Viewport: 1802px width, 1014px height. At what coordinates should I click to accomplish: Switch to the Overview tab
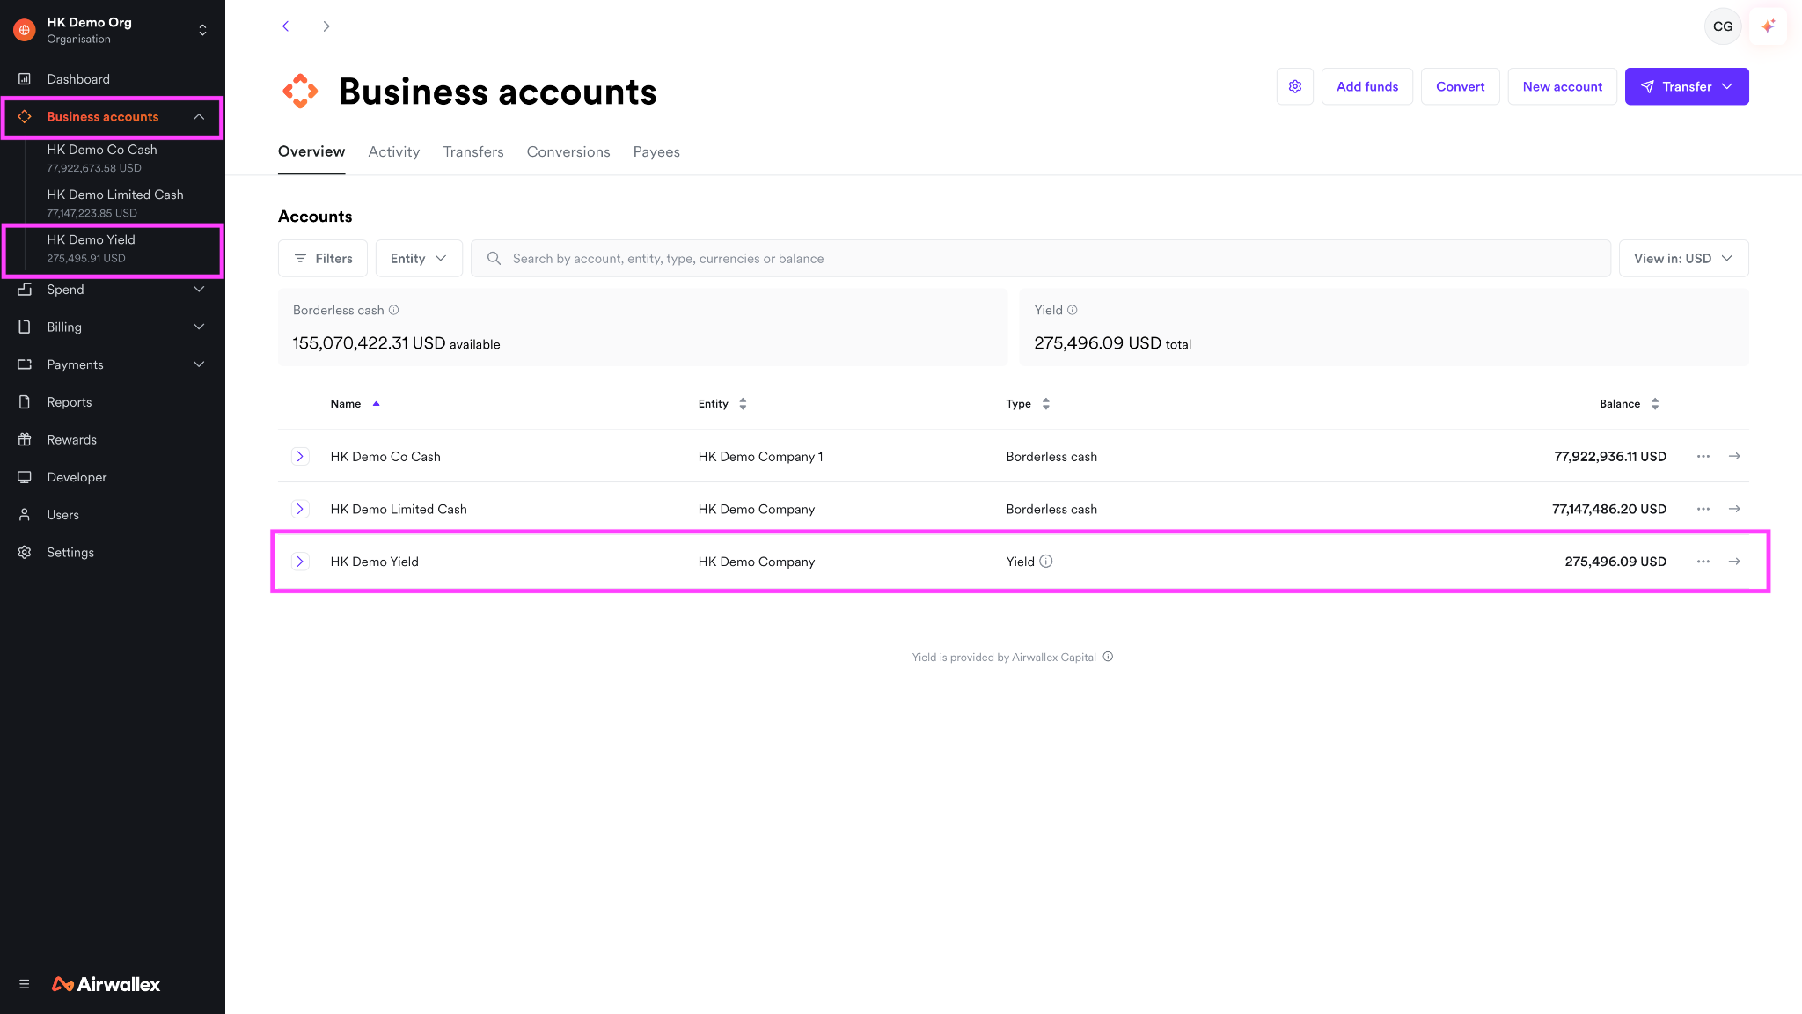311,151
